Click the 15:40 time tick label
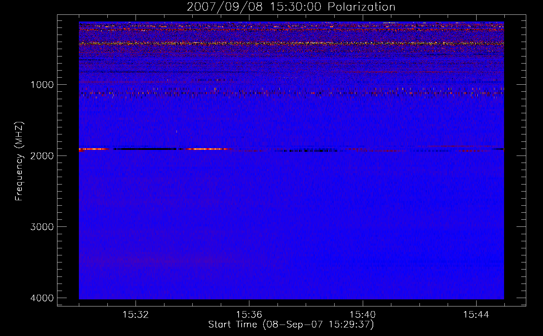Viewport: 543px width, 336px height. click(363, 315)
